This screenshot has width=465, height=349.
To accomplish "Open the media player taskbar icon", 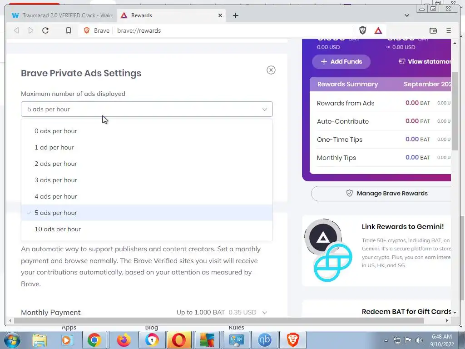I will [67, 340].
